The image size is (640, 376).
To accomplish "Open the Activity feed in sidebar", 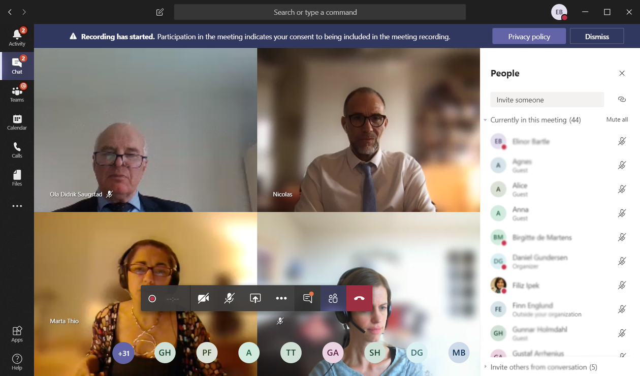I will (x=17, y=38).
